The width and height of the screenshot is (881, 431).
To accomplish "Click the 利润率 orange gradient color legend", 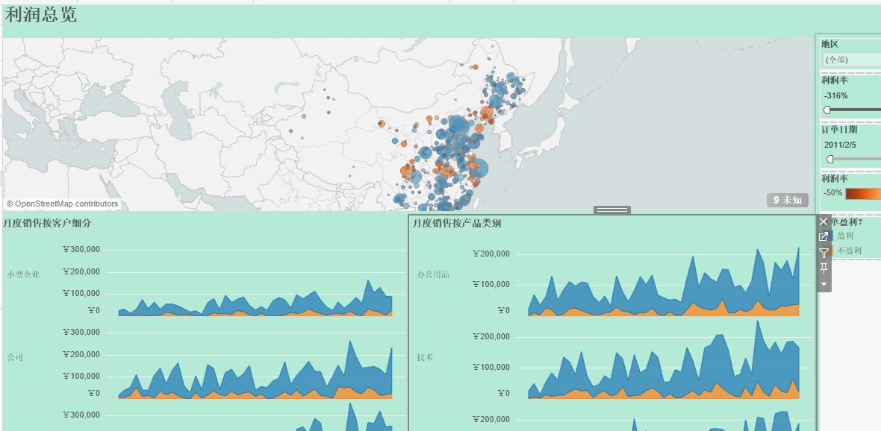I will 862,193.
